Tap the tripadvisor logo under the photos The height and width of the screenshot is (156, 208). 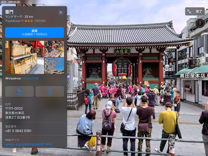pyautogui.click(x=13, y=78)
